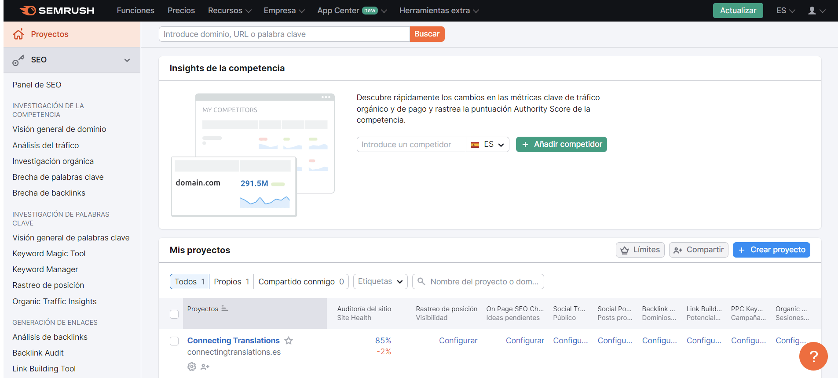
Task: Select the Todos projects tab
Action: [x=190, y=282]
